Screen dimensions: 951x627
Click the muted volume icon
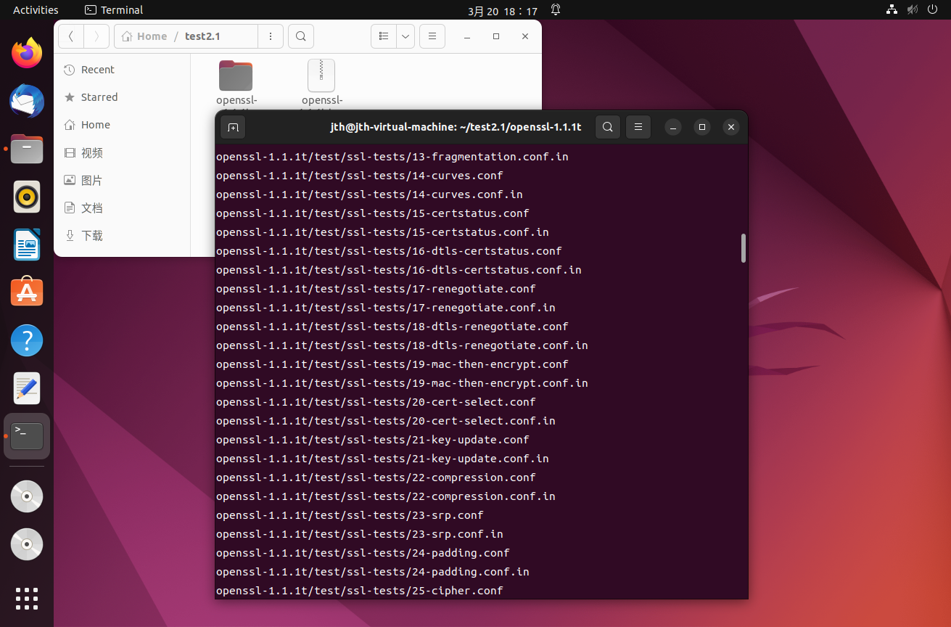pos(913,10)
